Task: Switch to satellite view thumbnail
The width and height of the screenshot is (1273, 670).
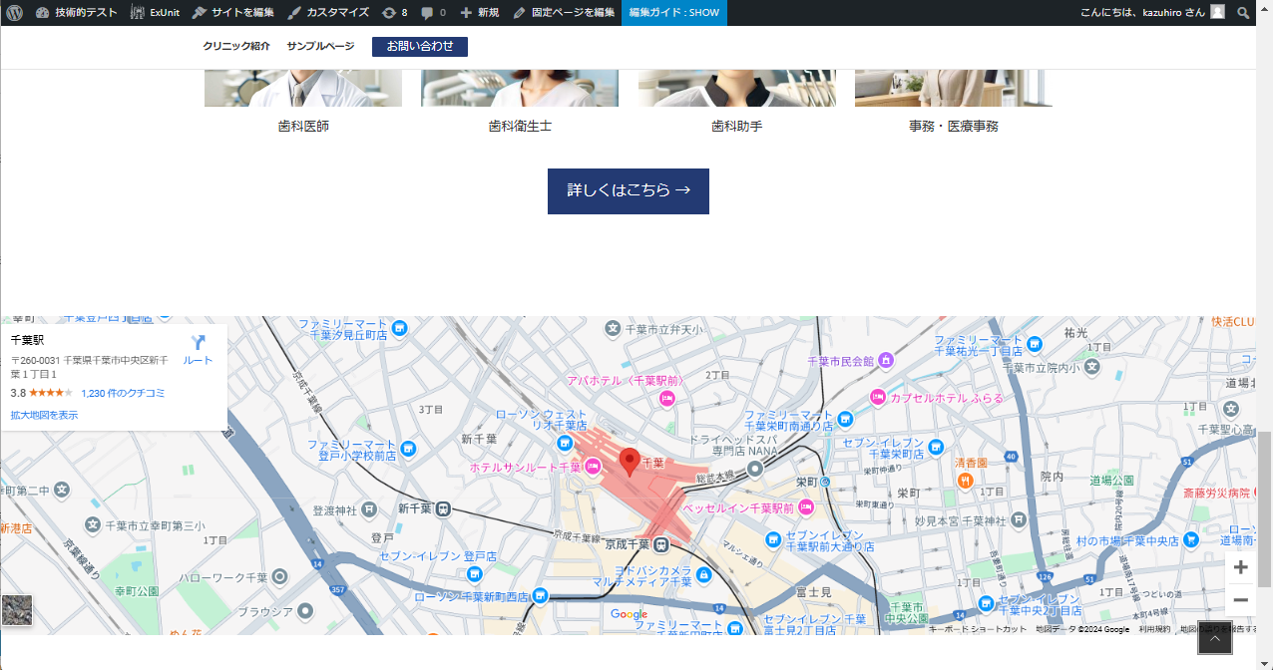Action: coord(17,610)
